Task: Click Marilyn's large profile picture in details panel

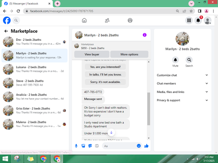Action: pos(183,39)
